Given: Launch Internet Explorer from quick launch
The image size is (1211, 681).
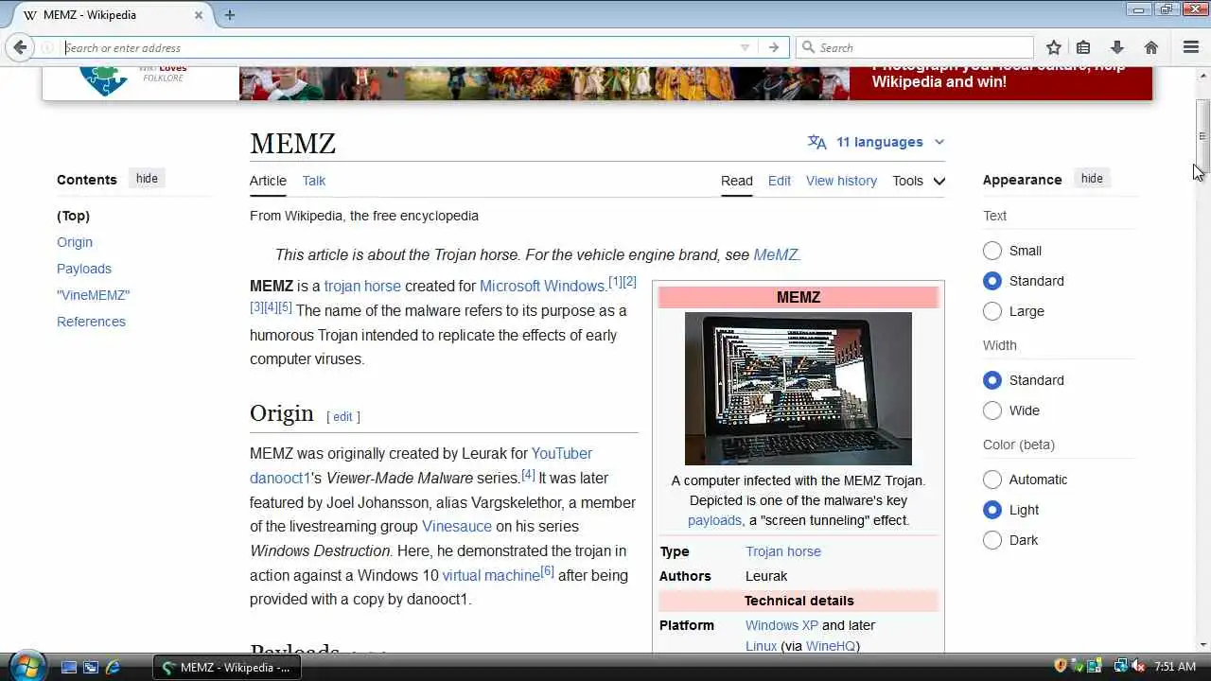Looking at the screenshot, I should (x=113, y=667).
